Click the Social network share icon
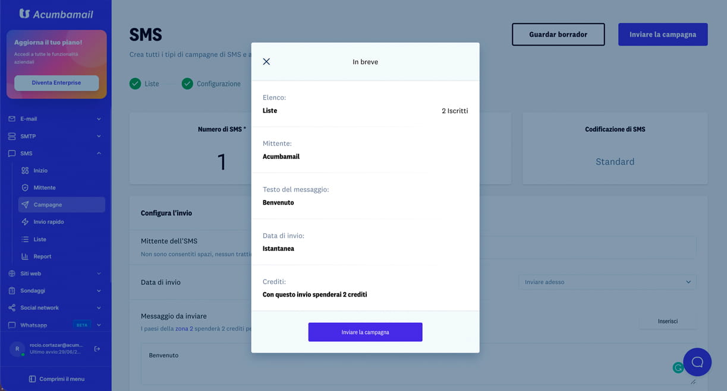727x391 pixels. coord(12,308)
